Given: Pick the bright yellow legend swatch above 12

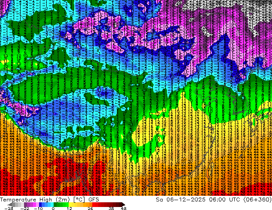Looking at the screenshot, I should pyautogui.click(x=70, y=204).
